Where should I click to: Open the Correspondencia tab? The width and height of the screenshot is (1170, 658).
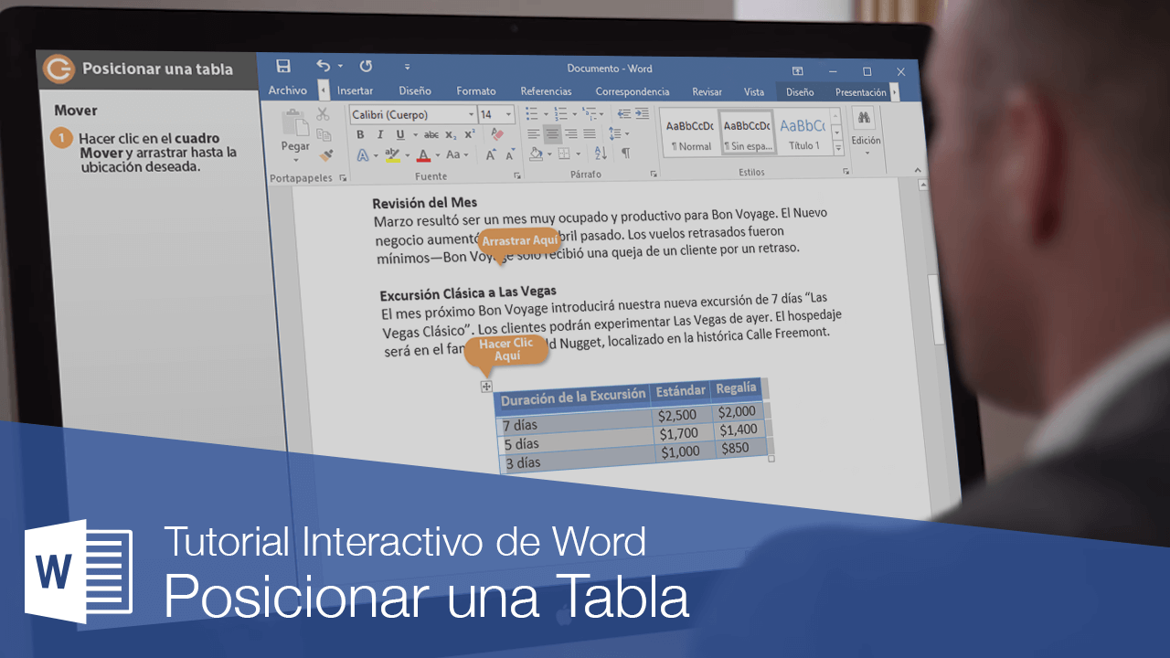coord(633,91)
